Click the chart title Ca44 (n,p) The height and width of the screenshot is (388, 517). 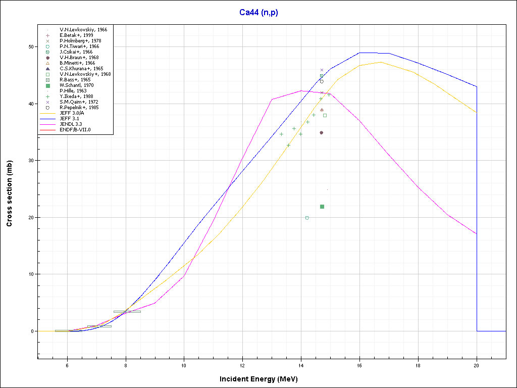[258, 13]
